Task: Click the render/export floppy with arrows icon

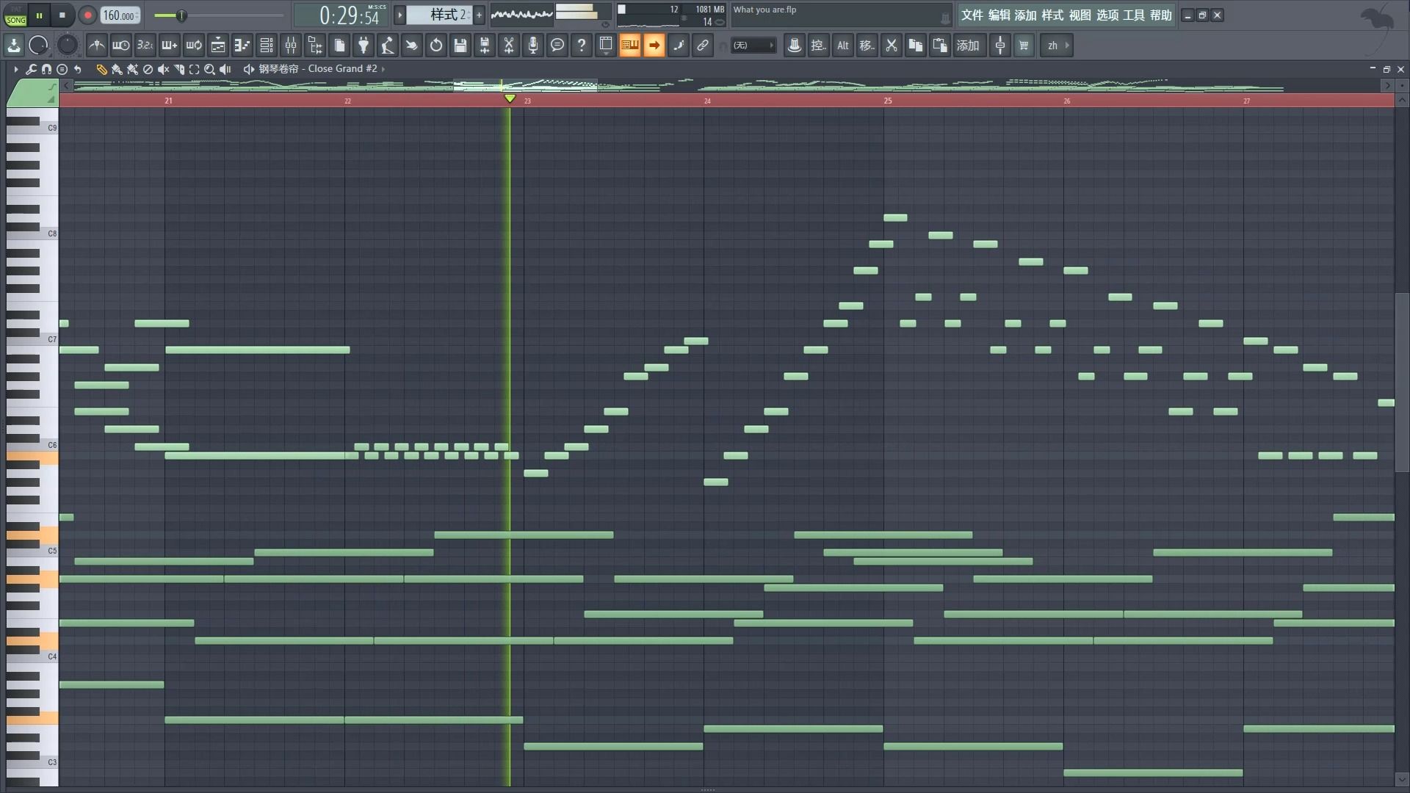Action: (x=485, y=46)
